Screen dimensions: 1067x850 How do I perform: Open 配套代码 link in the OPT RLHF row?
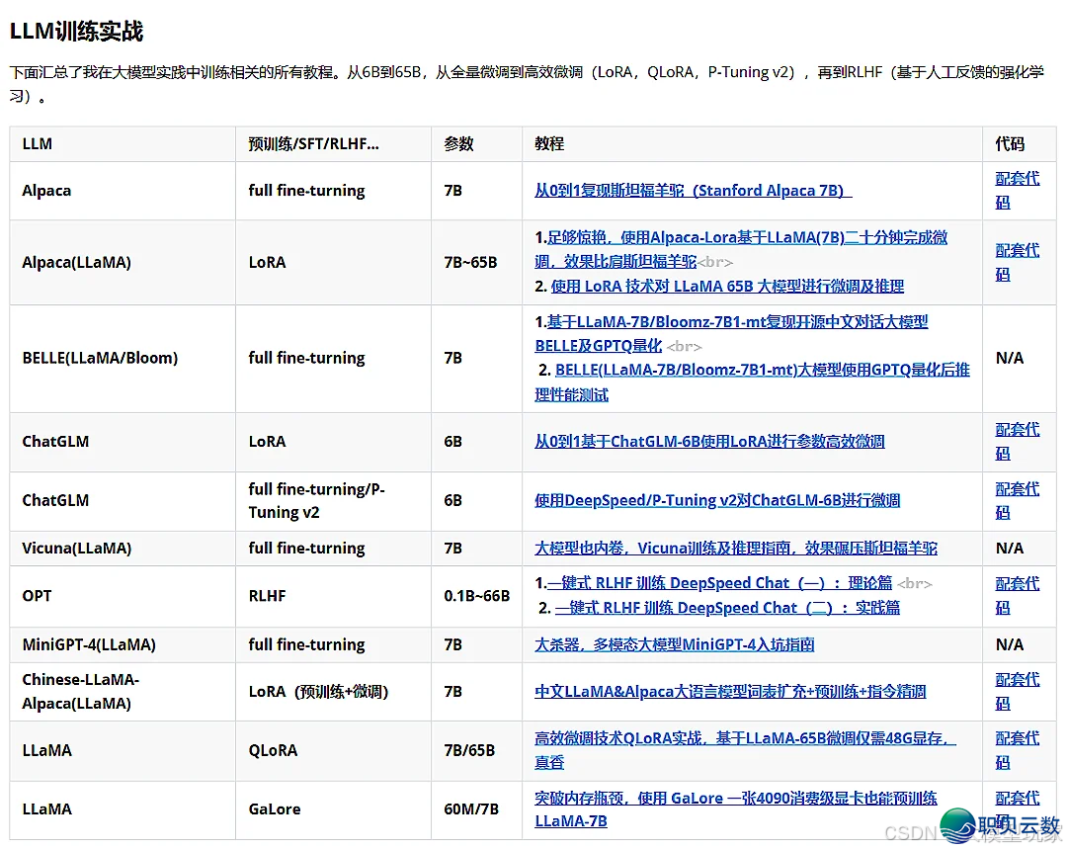click(1017, 595)
